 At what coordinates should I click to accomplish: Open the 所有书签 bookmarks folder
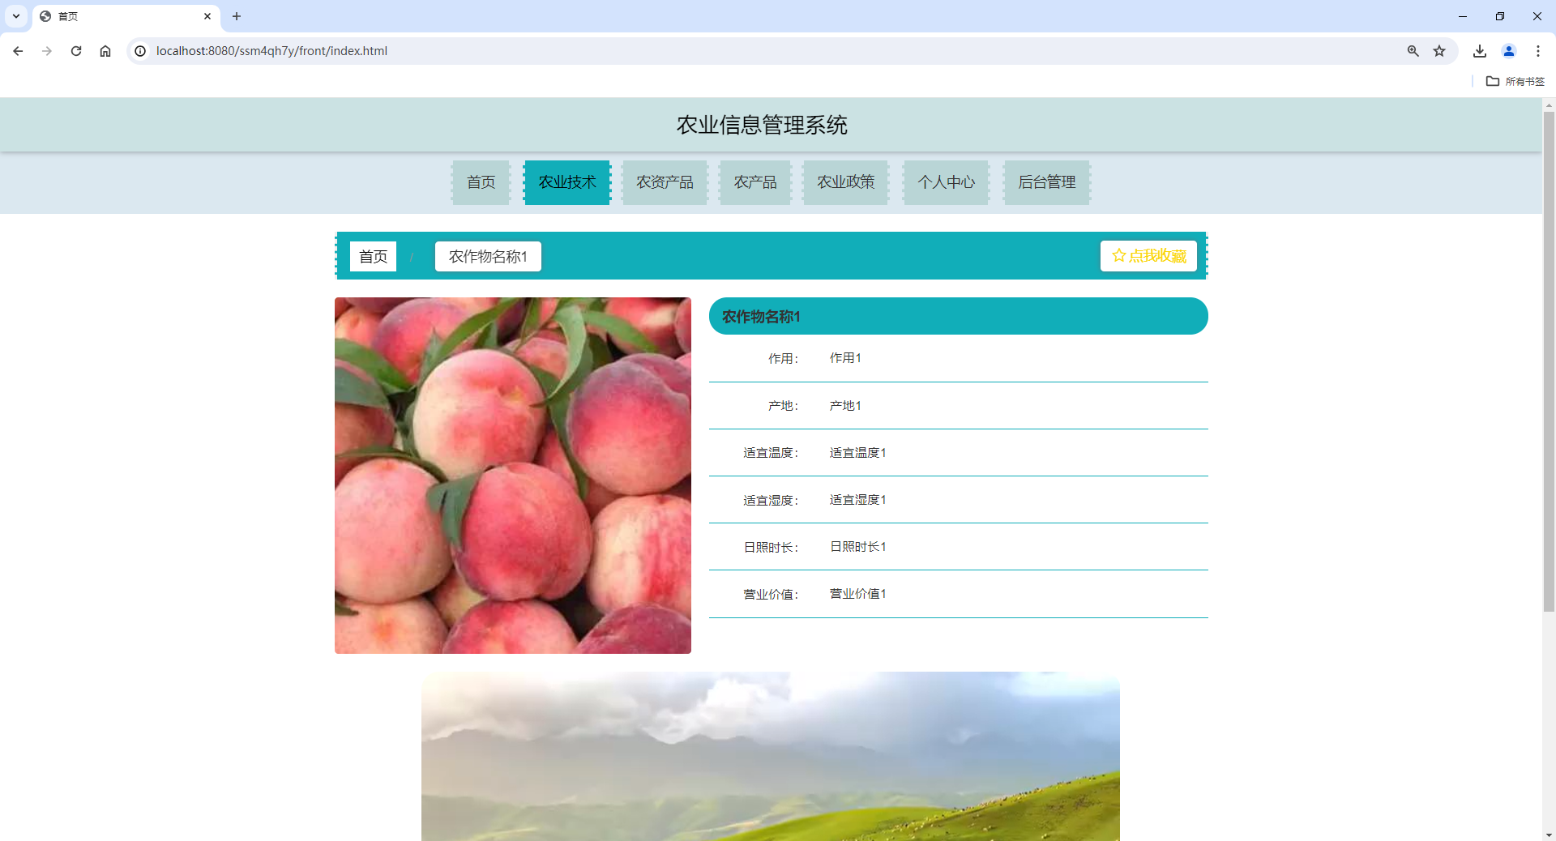click(x=1515, y=81)
